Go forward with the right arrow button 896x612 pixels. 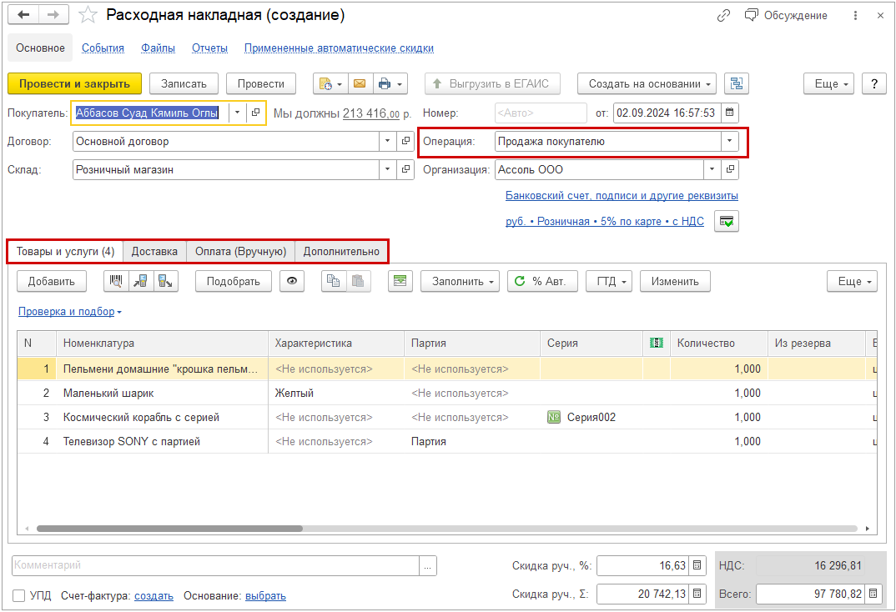pyautogui.click(x=53, y=15)
